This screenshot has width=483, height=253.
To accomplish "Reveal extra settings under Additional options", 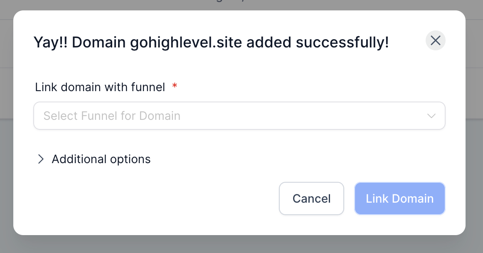I will click(x=93, y=159).
